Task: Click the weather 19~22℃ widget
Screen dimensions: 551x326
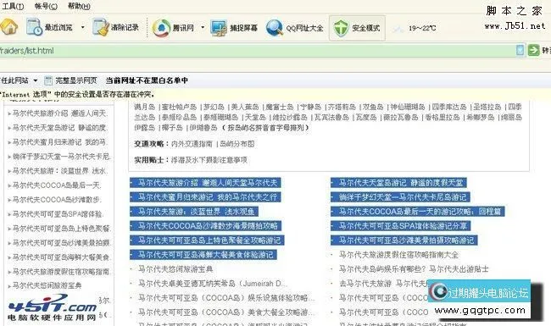Action: (415, 28)
